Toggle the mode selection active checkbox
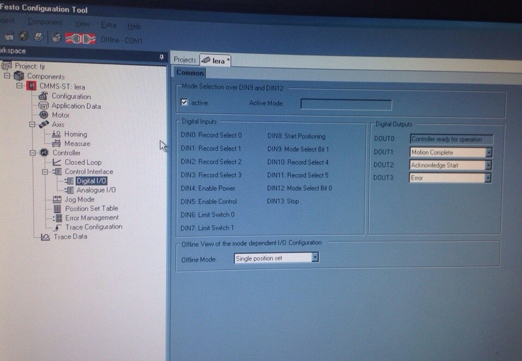The height and width of the screenshot is (361, 522). tap(184, 102)
